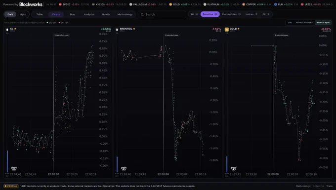Toggle the BRENTOIL favorite star

tap(134, 29)
